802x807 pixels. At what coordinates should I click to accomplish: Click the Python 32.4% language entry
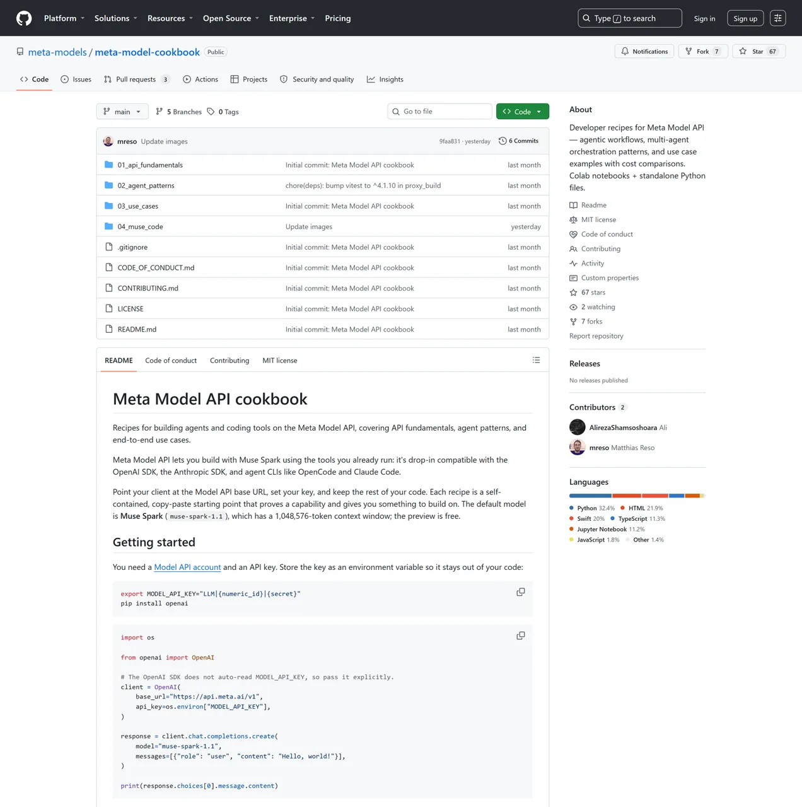coord(592,508)
